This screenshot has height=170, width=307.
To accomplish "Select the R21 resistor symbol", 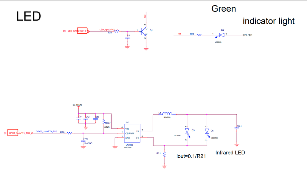I will point(164,155).
